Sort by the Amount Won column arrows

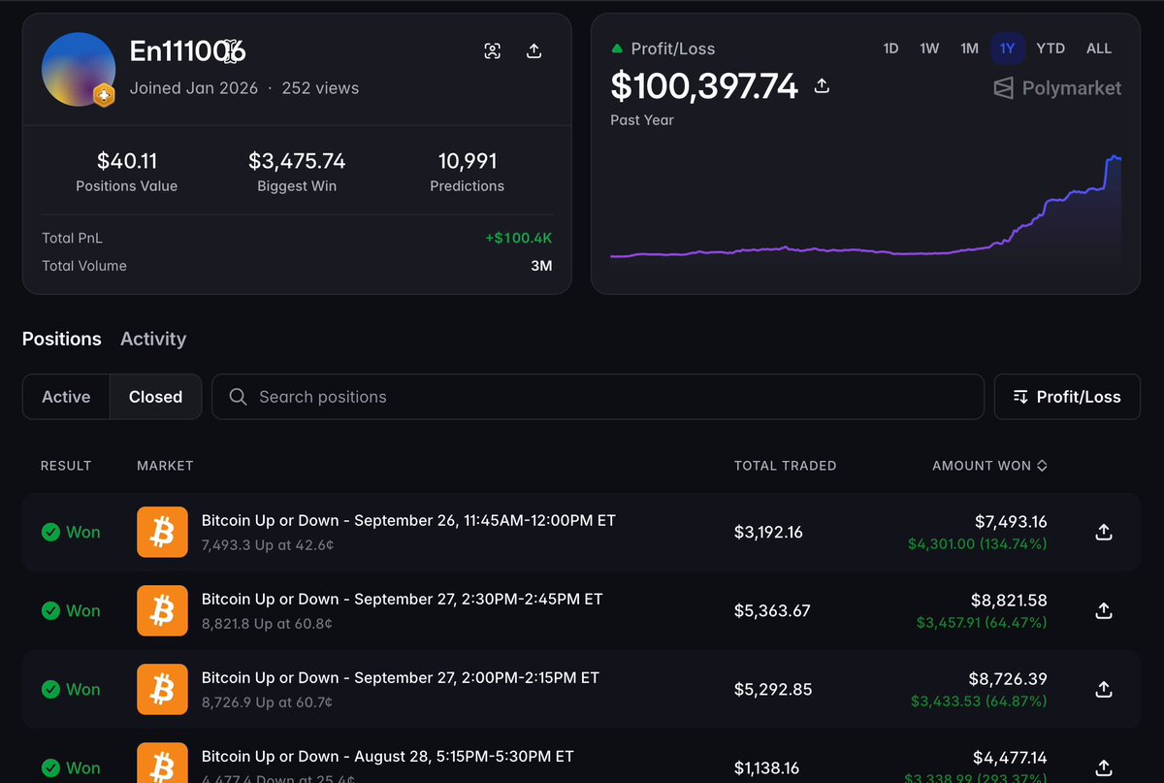click(x=1042, y=466)
